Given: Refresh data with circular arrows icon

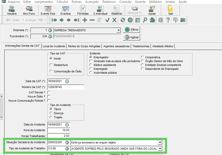Looking at the screenshot, I should pos(123,20).
